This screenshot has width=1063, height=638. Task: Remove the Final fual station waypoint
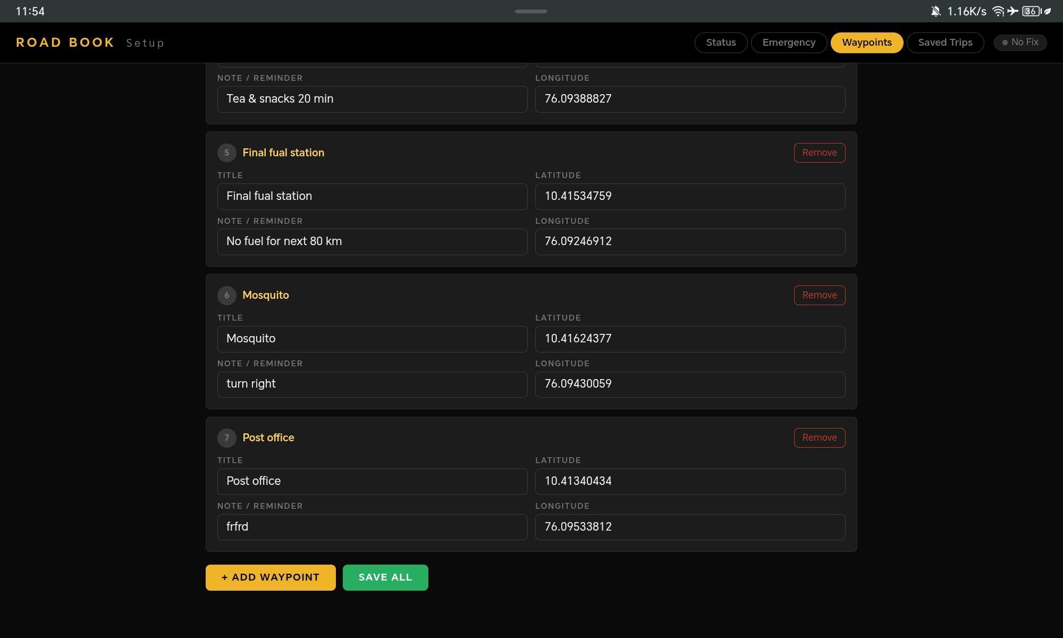(x=819, y=153)
